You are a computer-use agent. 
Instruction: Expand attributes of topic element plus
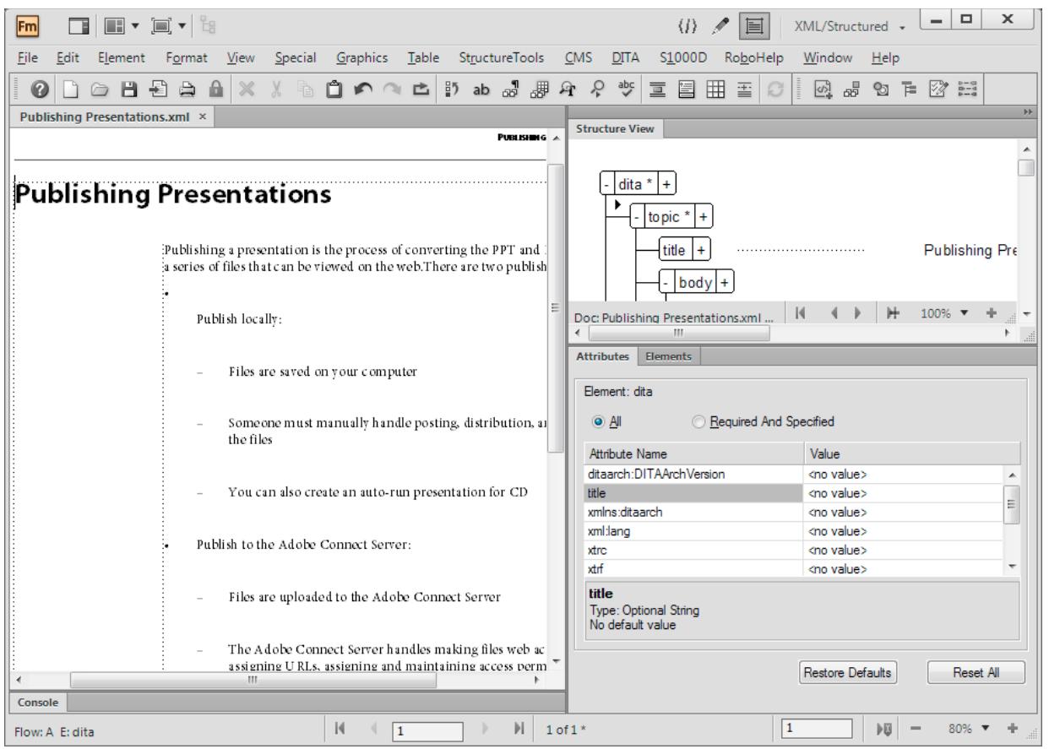(x=704, y=215)
